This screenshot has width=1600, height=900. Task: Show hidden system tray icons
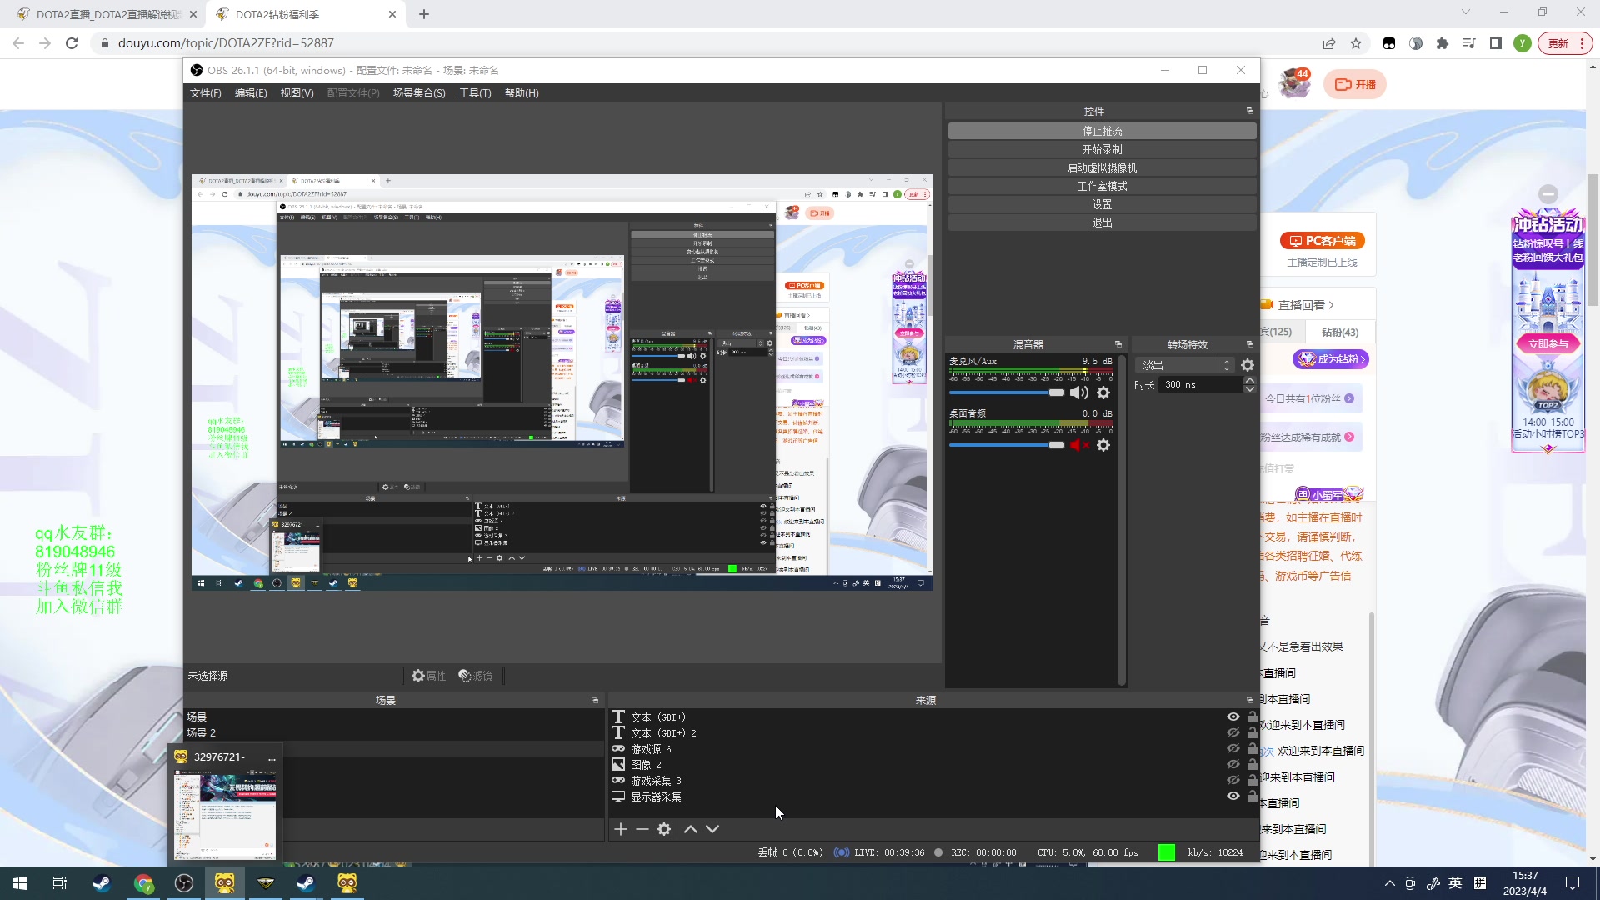tap(1389, 883)
